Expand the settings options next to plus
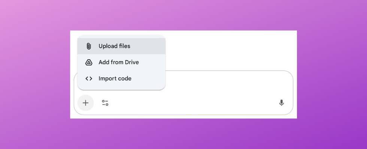367x149 pixels. (x=105, y=103)
